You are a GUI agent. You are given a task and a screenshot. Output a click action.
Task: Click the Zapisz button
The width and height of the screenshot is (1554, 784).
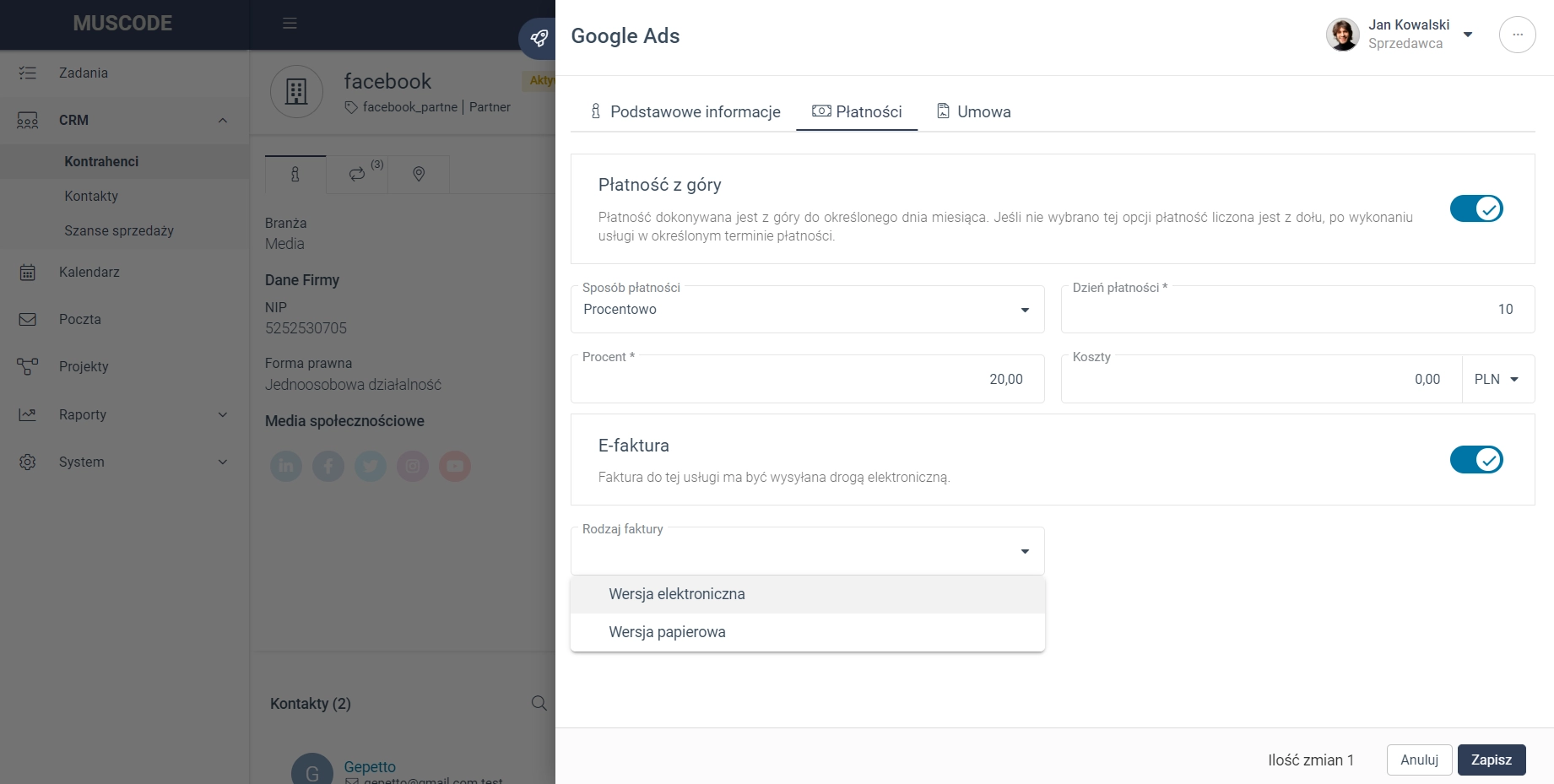point(1492,760)
